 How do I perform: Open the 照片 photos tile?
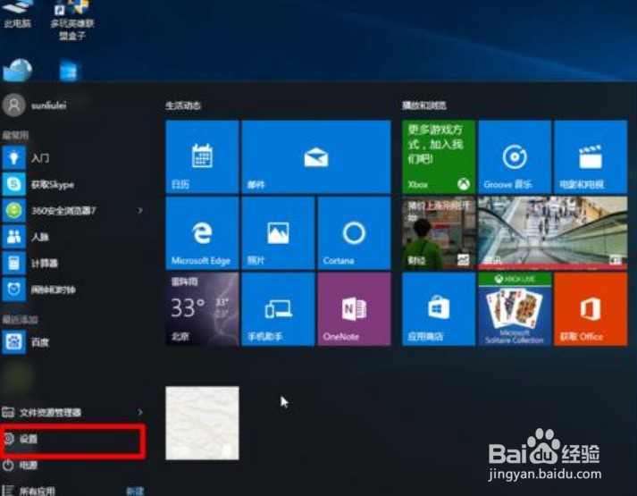[x=278, y=232]
